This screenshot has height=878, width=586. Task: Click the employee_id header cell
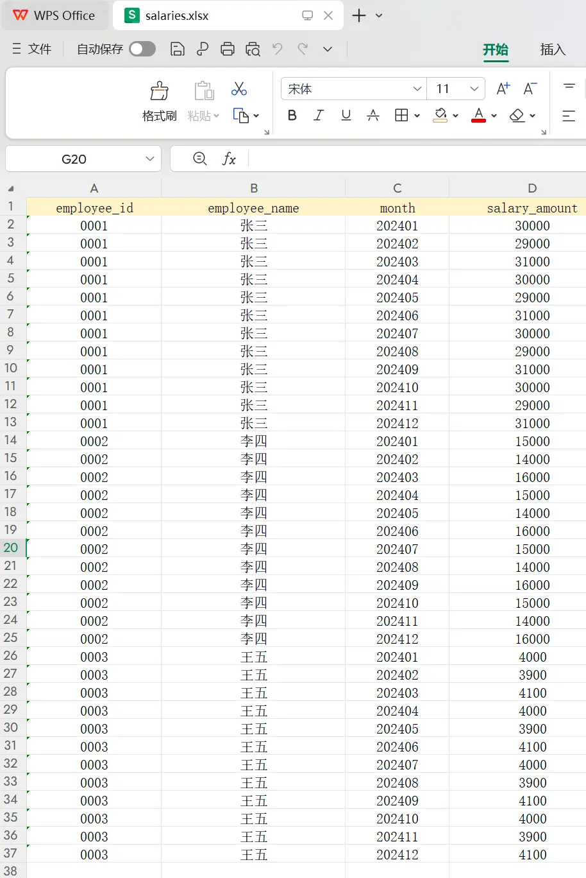tap(94, 207)
